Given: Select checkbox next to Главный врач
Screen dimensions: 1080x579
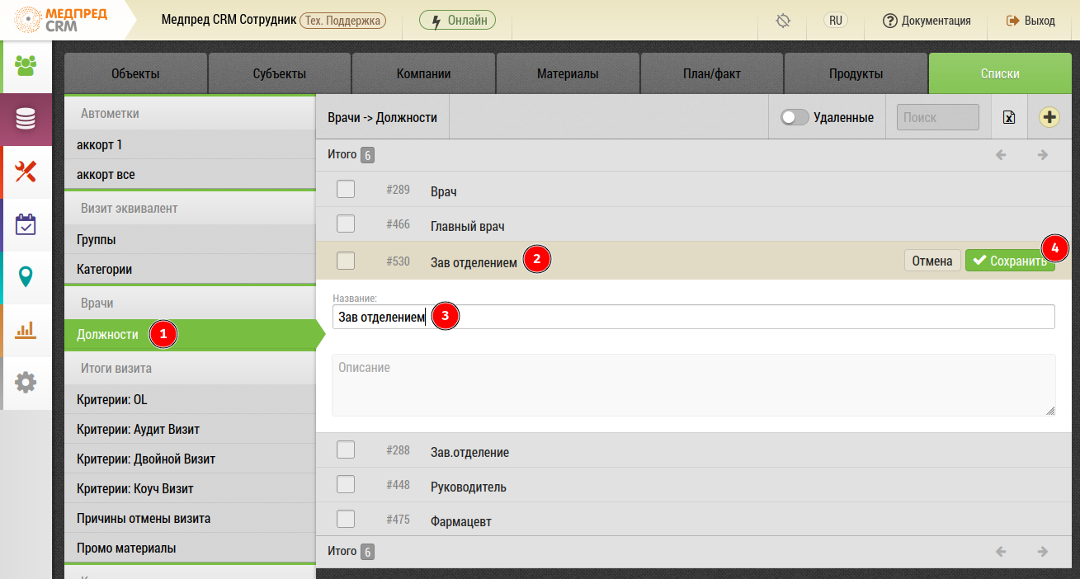Looking at the screenshot, I should [346, 224].
